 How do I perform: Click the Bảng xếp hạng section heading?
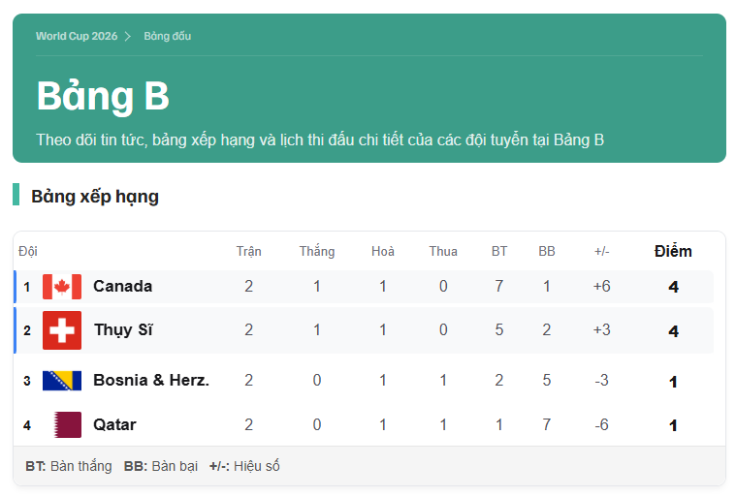point(95,196)
